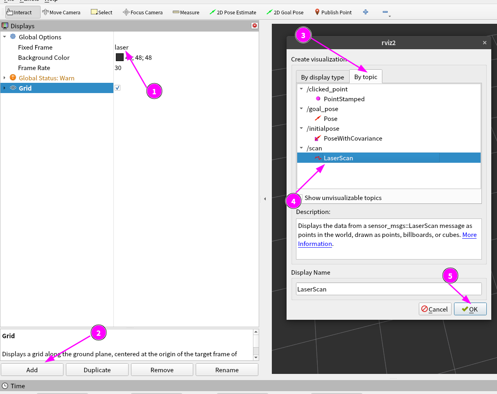Select the Publish Point tool
This screenshot has width=497, height=394.
click(333, 12)
